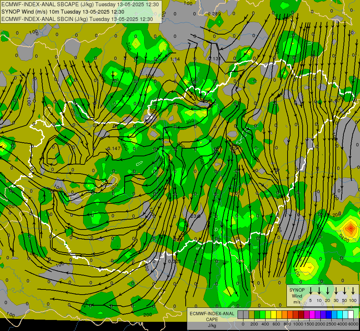Screen dimensions: 360x331
Task: Select the cyan swatch before 4000
Action: [339, 315]
